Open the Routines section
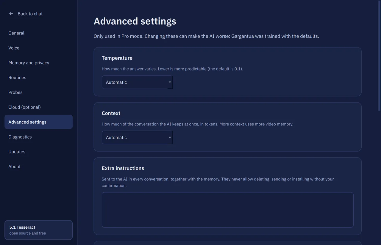Image resolution: width=381 pixels, height=245 pixels. [x=38, y=78]
